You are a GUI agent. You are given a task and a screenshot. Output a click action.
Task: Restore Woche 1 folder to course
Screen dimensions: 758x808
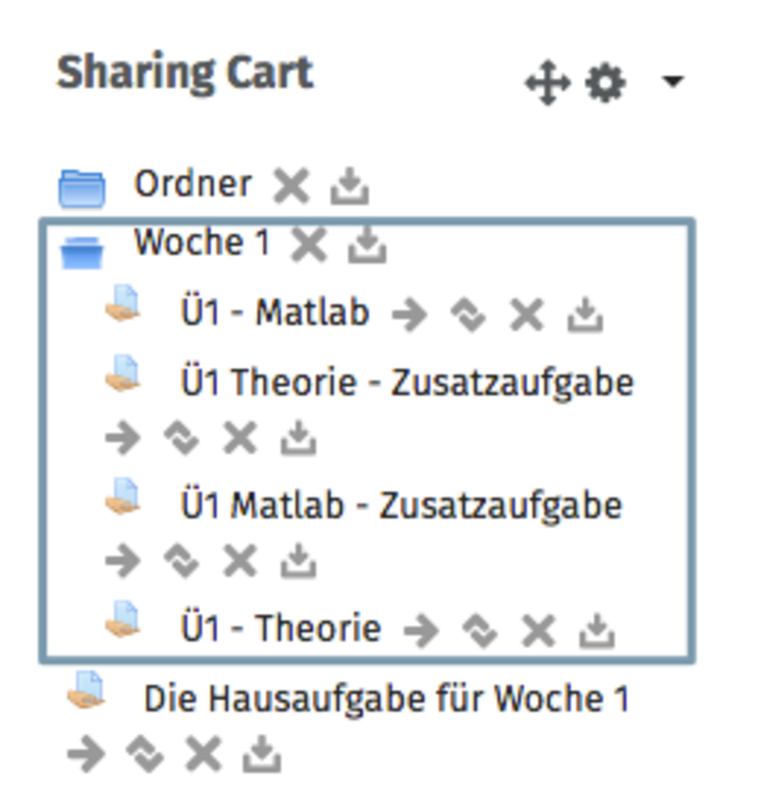pos(367,245)
